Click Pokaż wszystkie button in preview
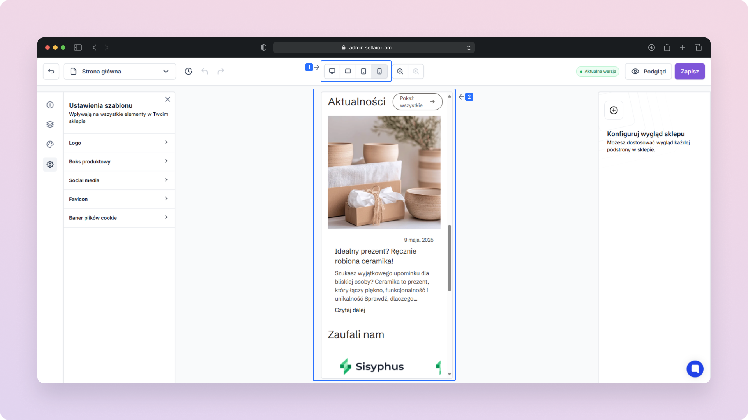This screenshot has width=748, height=420. 417,101
